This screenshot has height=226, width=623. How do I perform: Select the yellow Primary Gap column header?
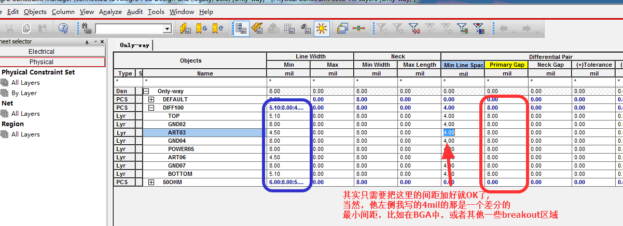tap(507, 65)
